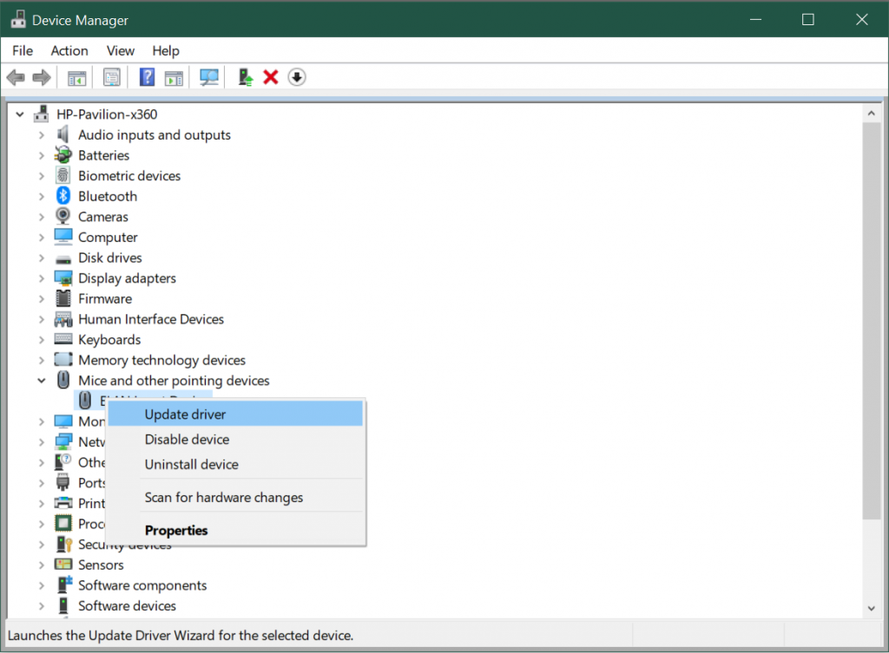889x653 pixels.
Task: Click the Back arrow toolbar icon
Action: [x=16, y=77]
